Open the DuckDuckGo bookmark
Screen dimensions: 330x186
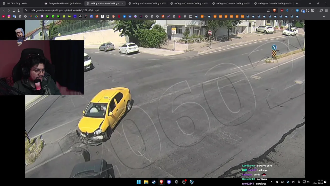coord(113,16)
